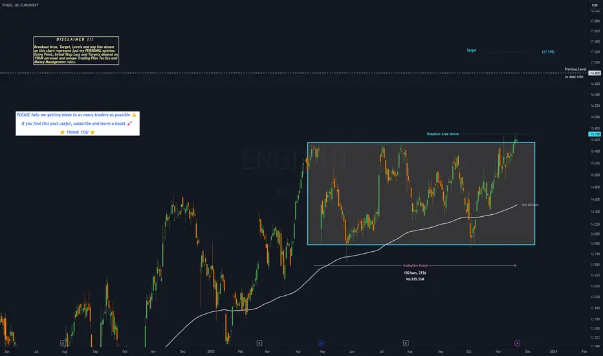Click the 'Target' label text
603x356 pixels.
pyautogui.click(x=471, y=50)
